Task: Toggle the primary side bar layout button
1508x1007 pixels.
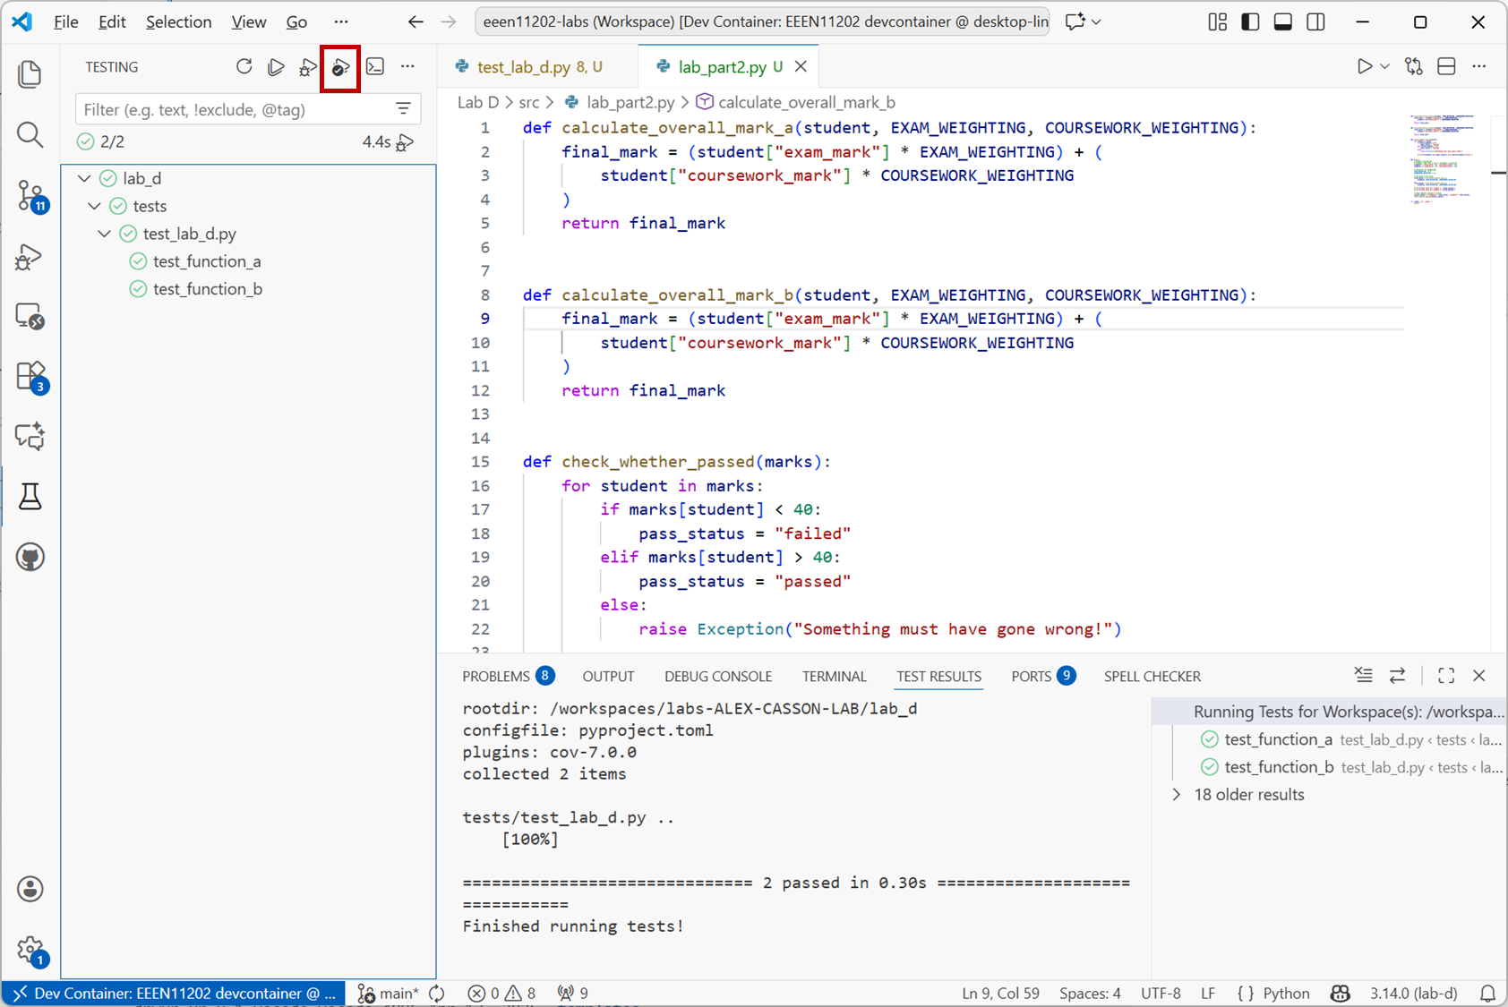Action: [x=1250, y=22]
